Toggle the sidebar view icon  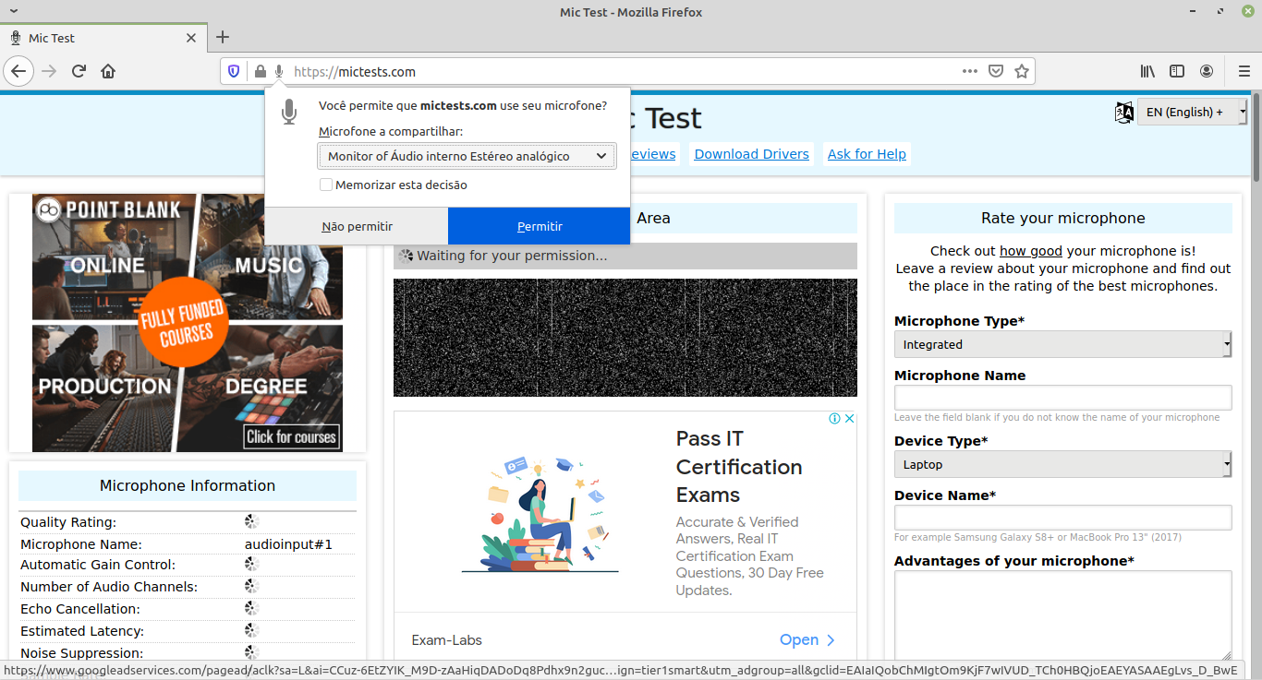[1177, 71]
